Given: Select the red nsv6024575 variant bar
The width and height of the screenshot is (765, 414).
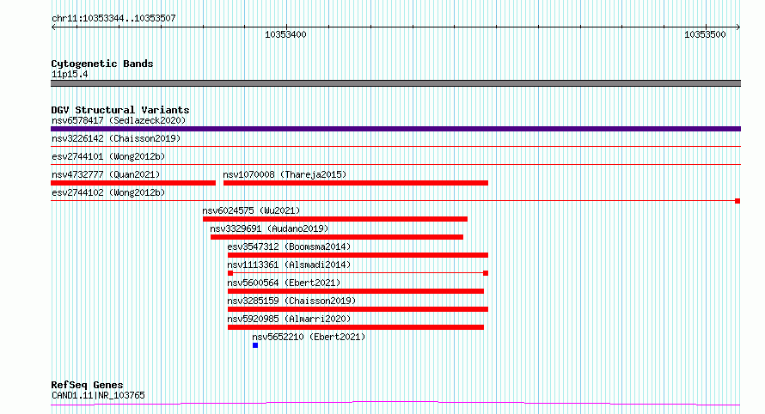Looking at the screenshot, I should pyautogui.click(x=335, y=219).
